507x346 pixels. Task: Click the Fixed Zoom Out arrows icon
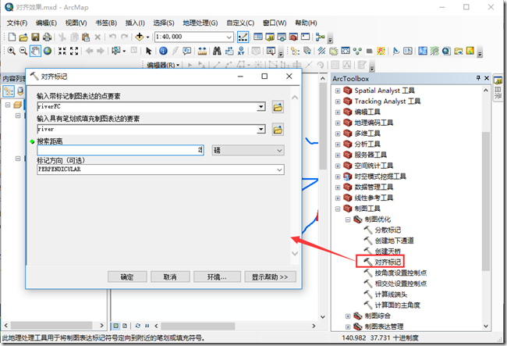74,51
